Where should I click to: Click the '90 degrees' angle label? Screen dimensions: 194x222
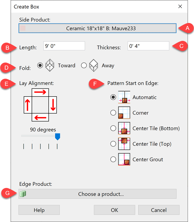[x=43, y=130]
